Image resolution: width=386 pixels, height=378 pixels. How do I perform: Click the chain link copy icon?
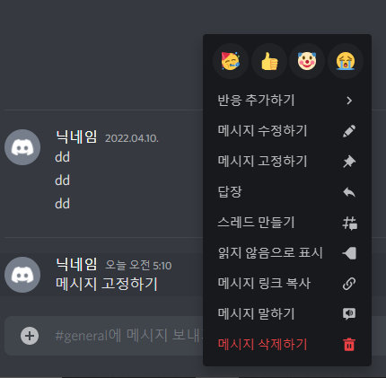[349, 284]
